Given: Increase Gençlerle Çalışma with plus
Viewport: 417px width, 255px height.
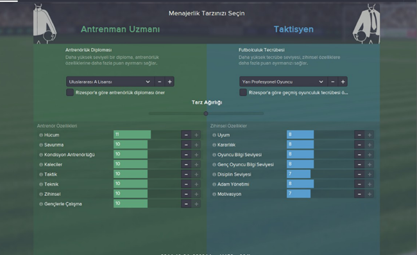Looking at the screenshot, I should pyautogui.click(x=196, y=204).
